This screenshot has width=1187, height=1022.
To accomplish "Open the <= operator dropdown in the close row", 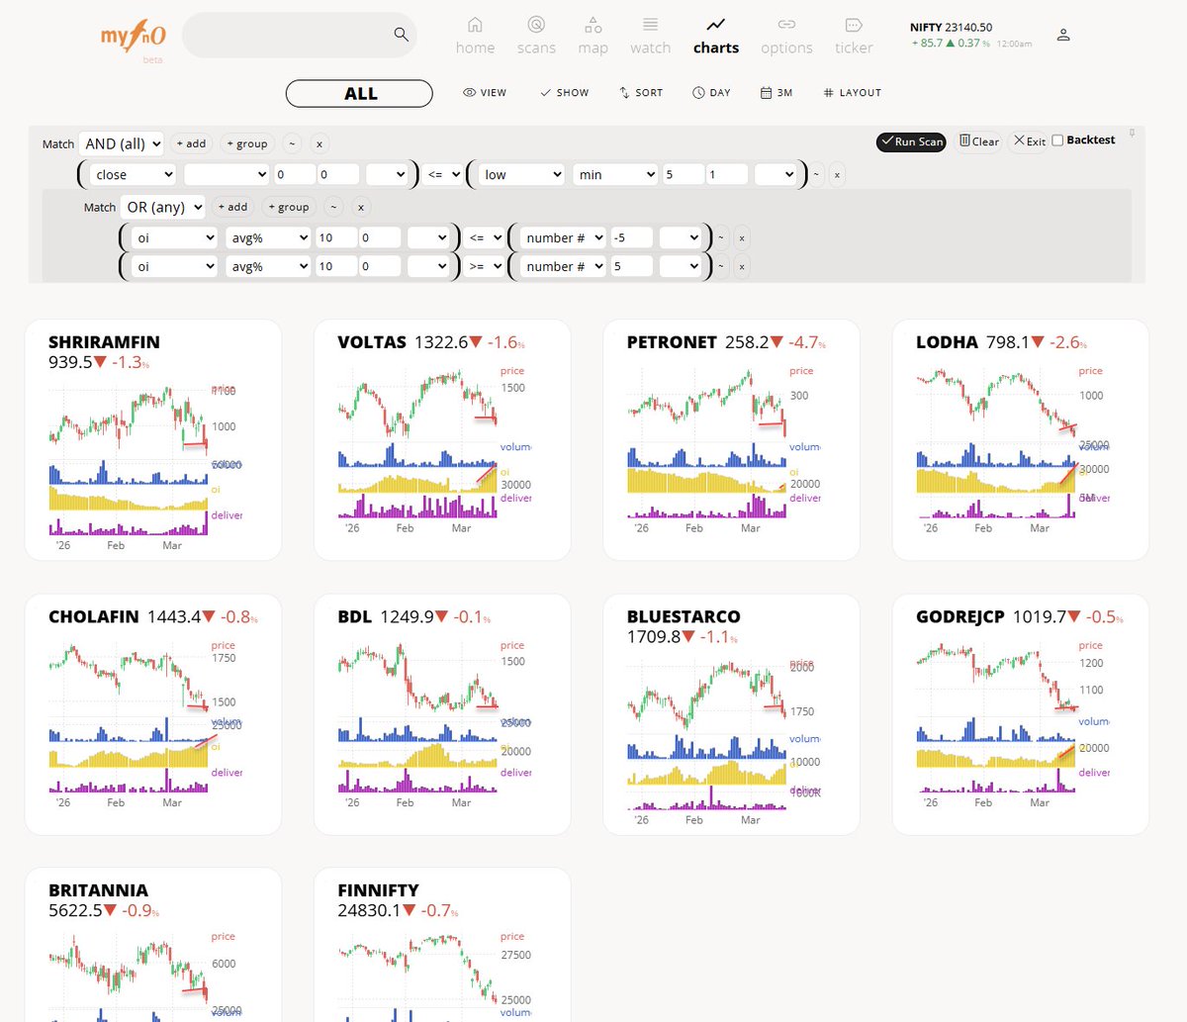I will pos(443,174).
